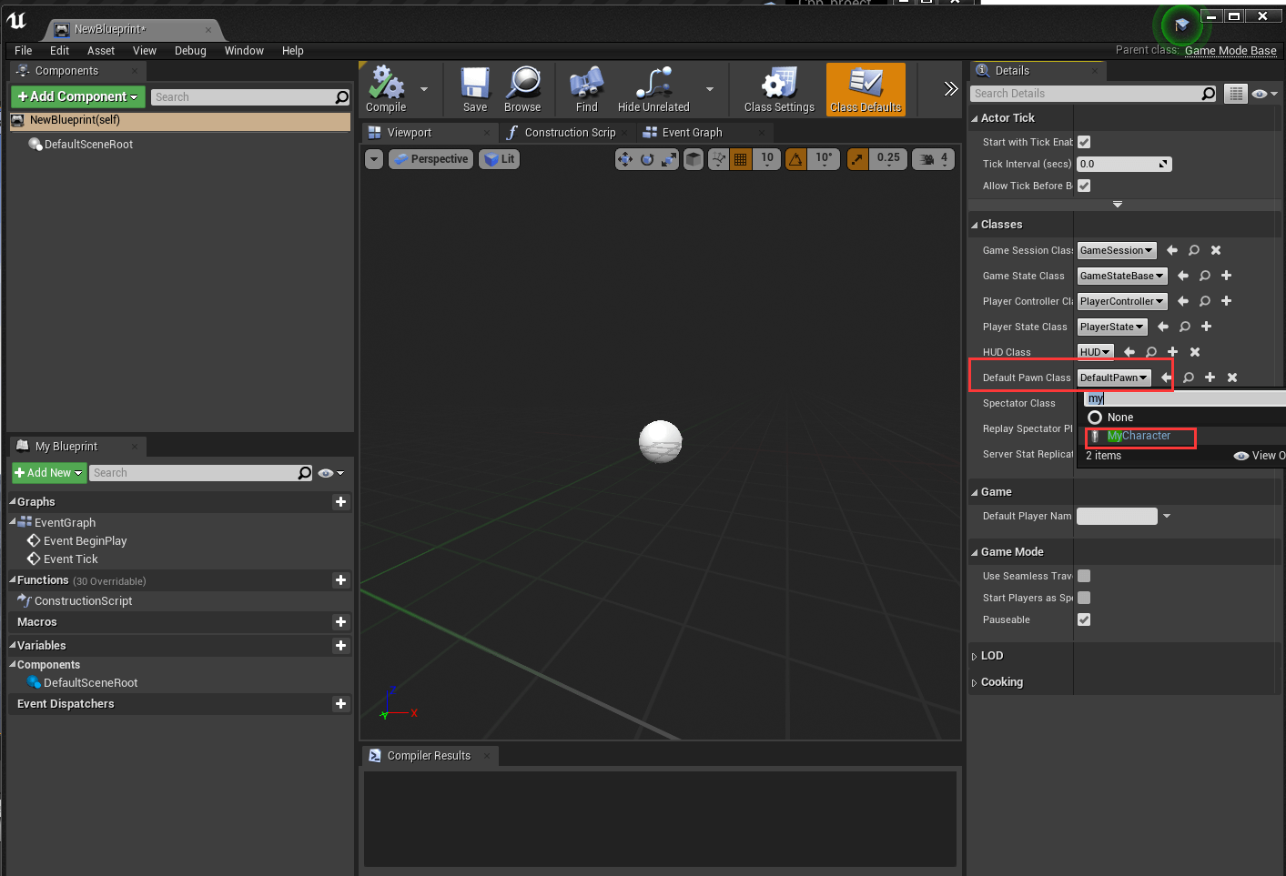Toggle the Pauseable checkbox

point(1084,619)
